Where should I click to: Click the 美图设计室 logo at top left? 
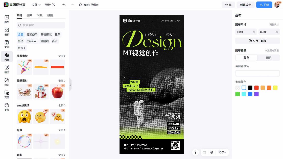(15, 5)
